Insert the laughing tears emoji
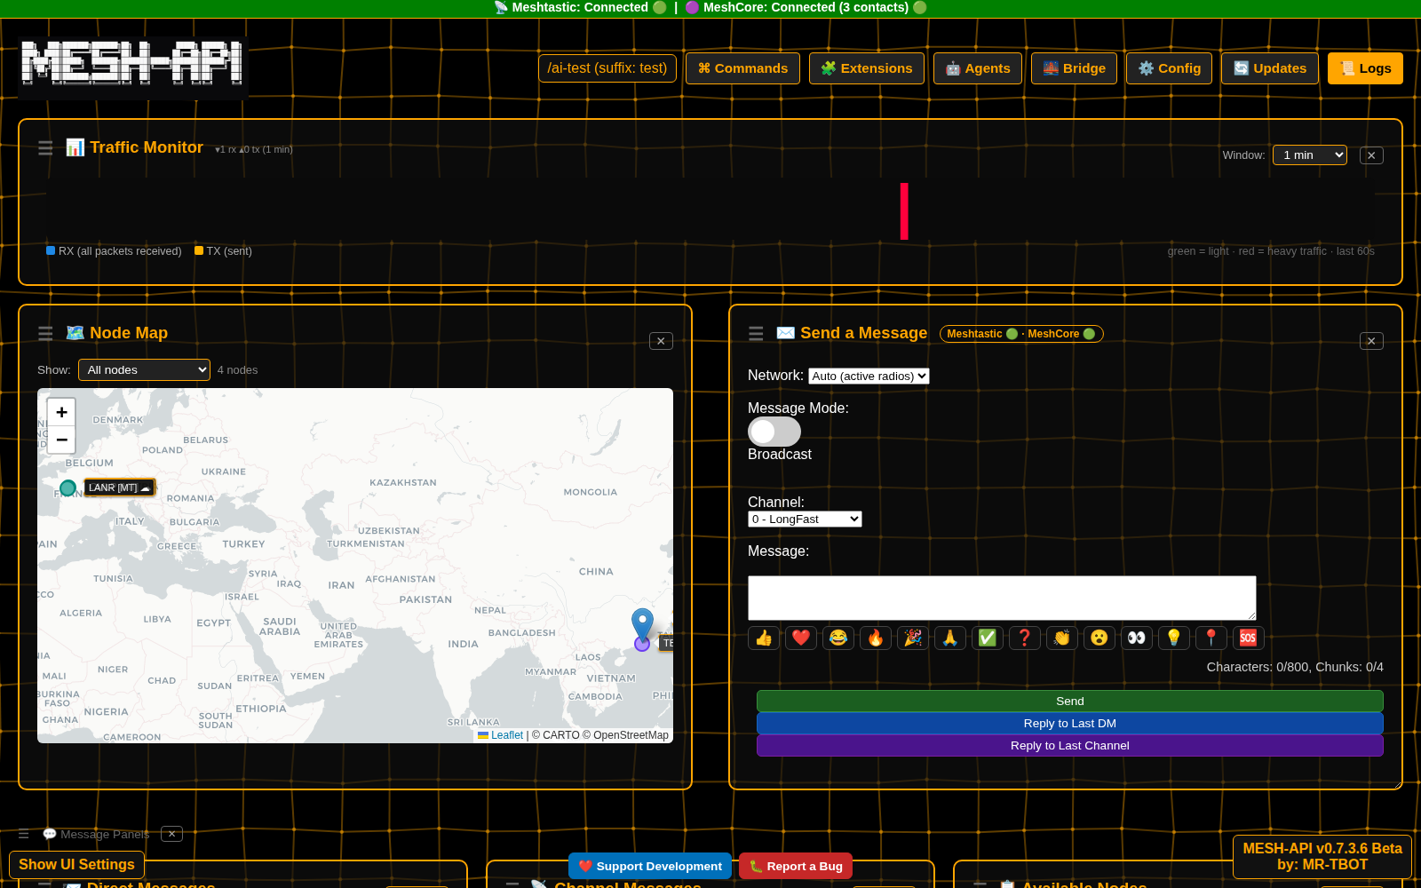 click(x=838, y=638)
